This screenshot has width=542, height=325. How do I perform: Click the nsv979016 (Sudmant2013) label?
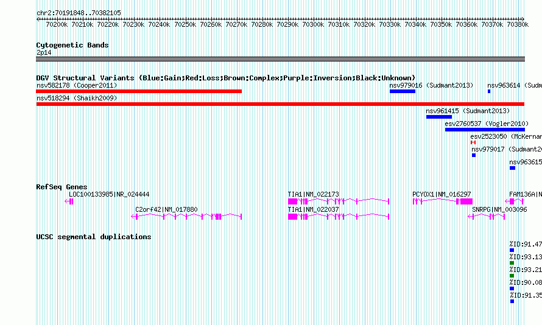pyautogui.click(x=431, y=85)
